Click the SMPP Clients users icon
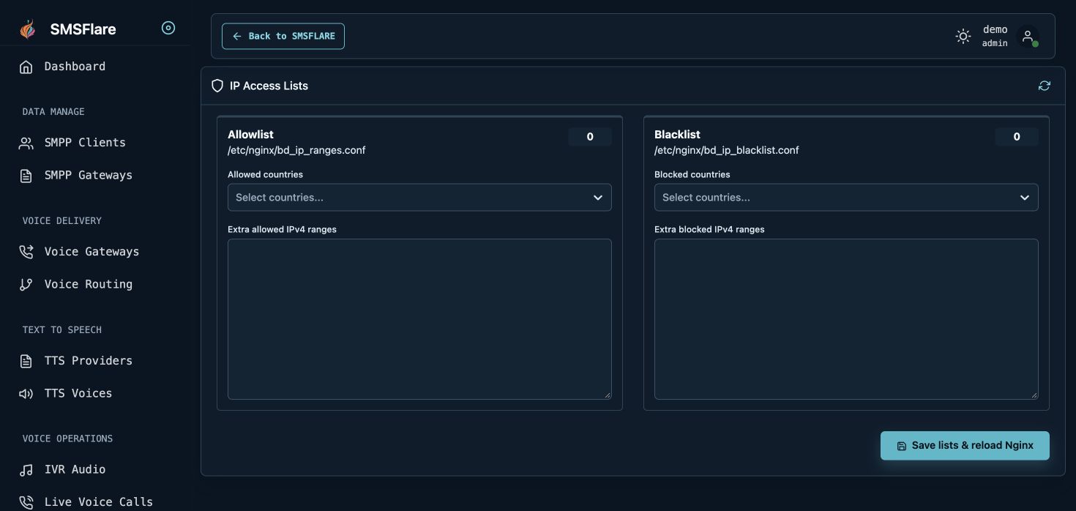 pos(26,143)
